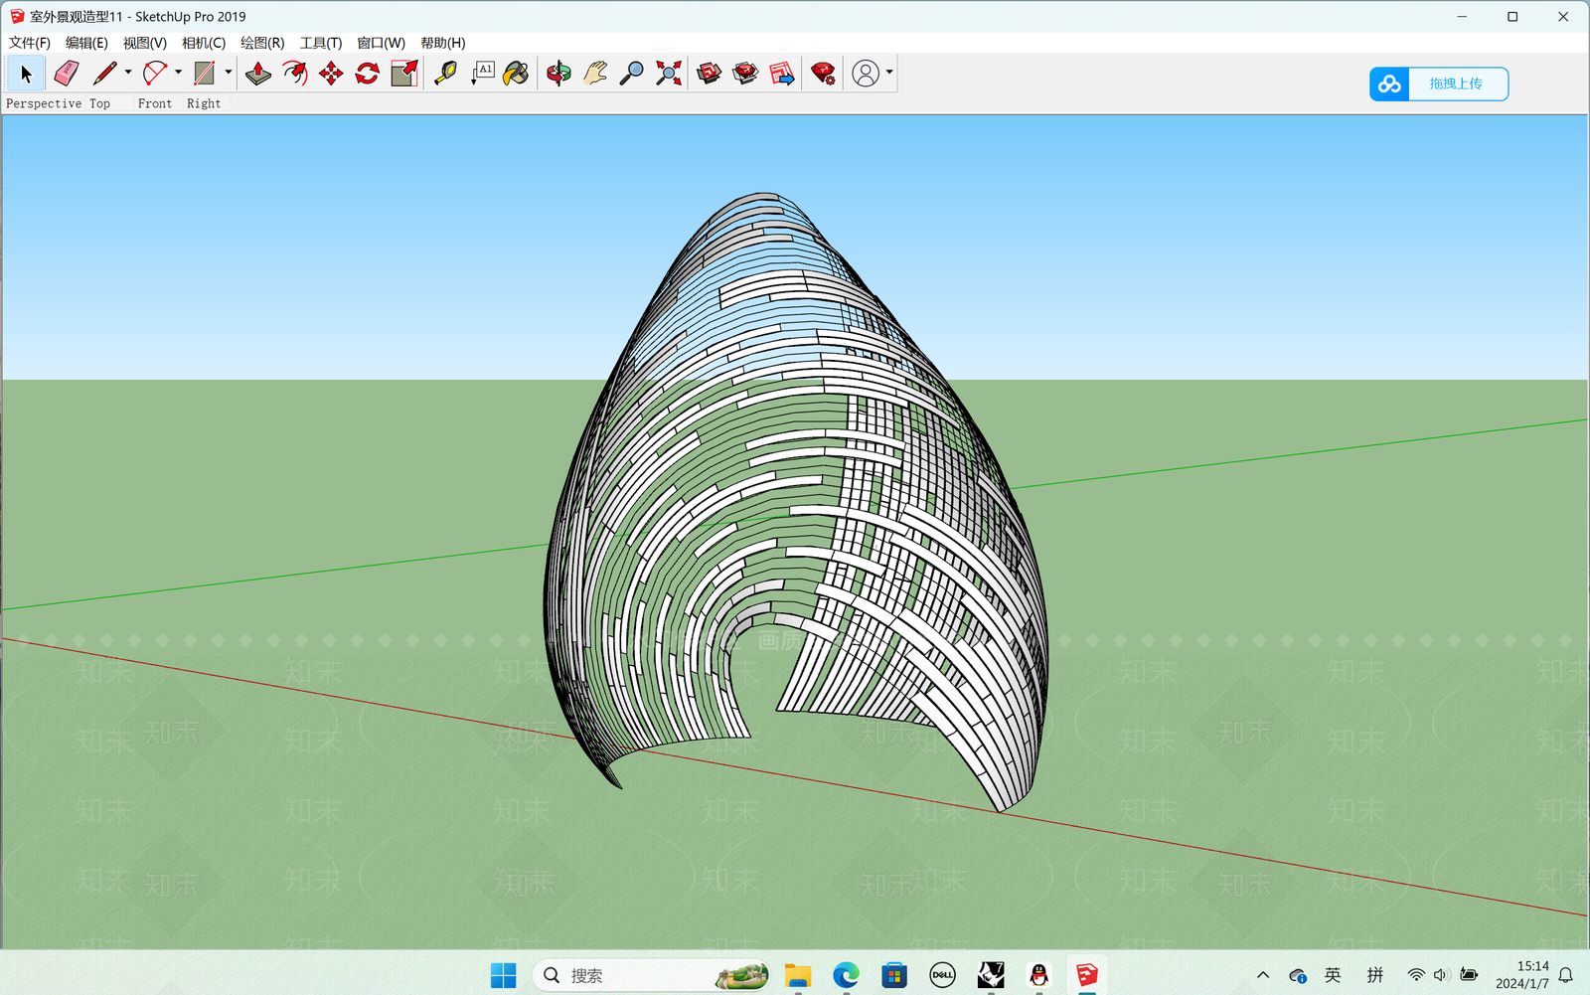Screen dimensions: 1590x995
Task: Choose the Rotate tool
Action: 368,74
